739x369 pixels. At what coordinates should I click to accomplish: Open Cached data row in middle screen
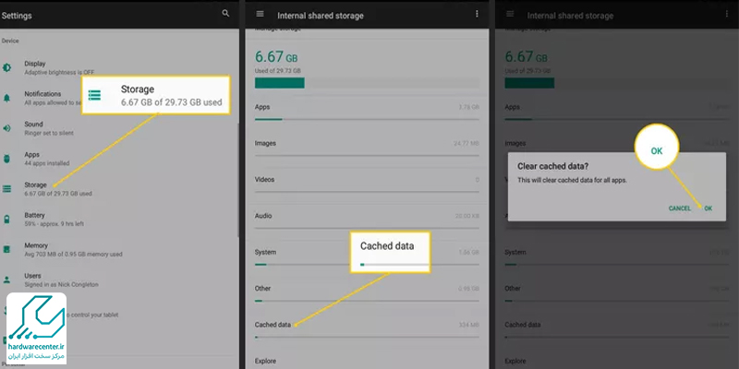click(273, 325)
